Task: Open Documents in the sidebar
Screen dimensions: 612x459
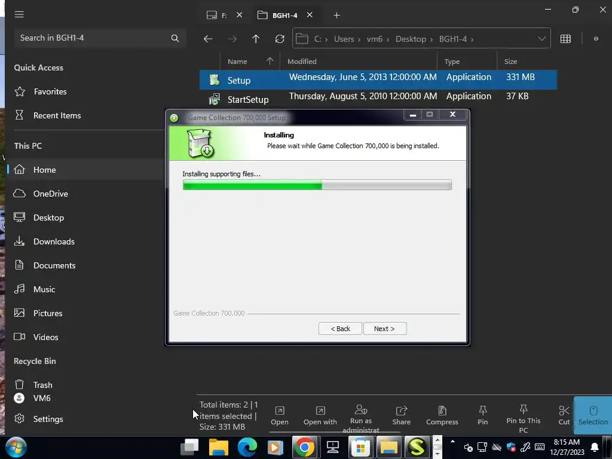Action: coord(54,265)
